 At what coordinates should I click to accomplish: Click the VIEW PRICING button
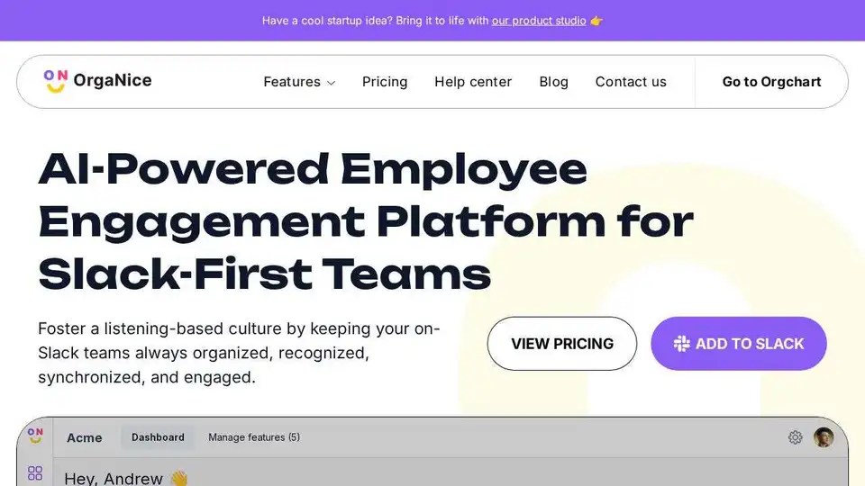(x=561, y=343)
